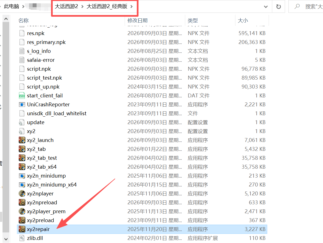Click navigation pane scroll down arrow
Viewport: 323px width, 243px height.
point(6,239)
